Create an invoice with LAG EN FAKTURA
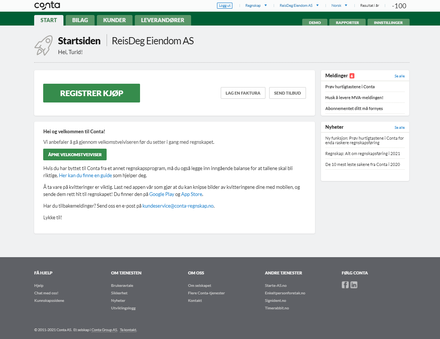The image size is (440, 339). click(x=243, y=93)
